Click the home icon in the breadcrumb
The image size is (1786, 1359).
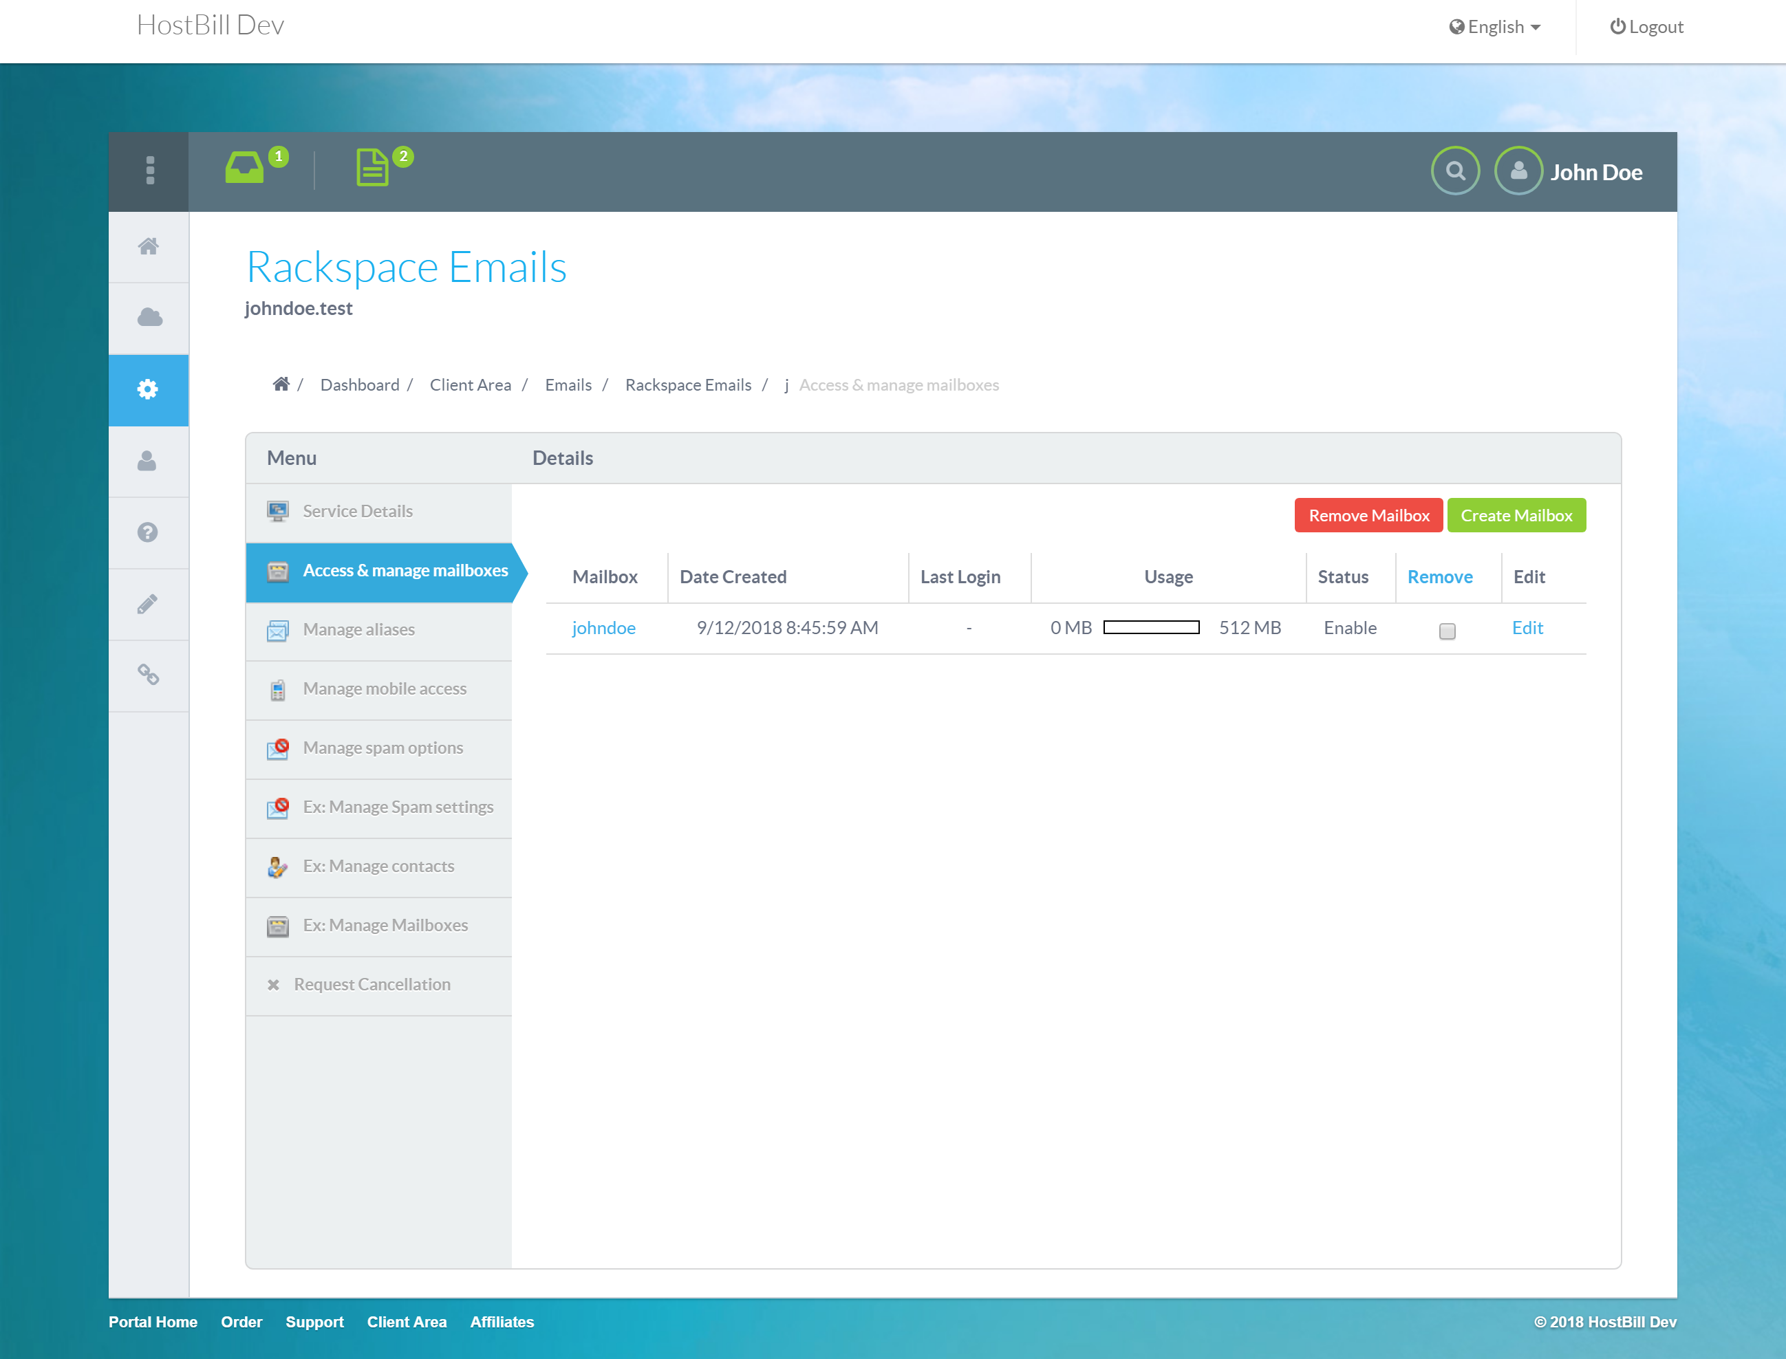coord(281,384)
